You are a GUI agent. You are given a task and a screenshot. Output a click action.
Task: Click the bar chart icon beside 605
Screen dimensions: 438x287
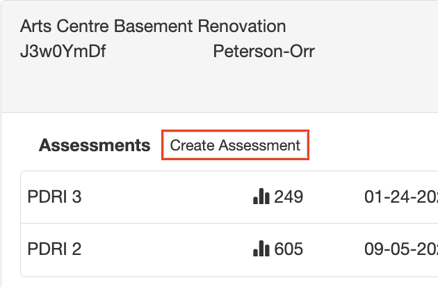pyautogui.click(x=261, y=249)
